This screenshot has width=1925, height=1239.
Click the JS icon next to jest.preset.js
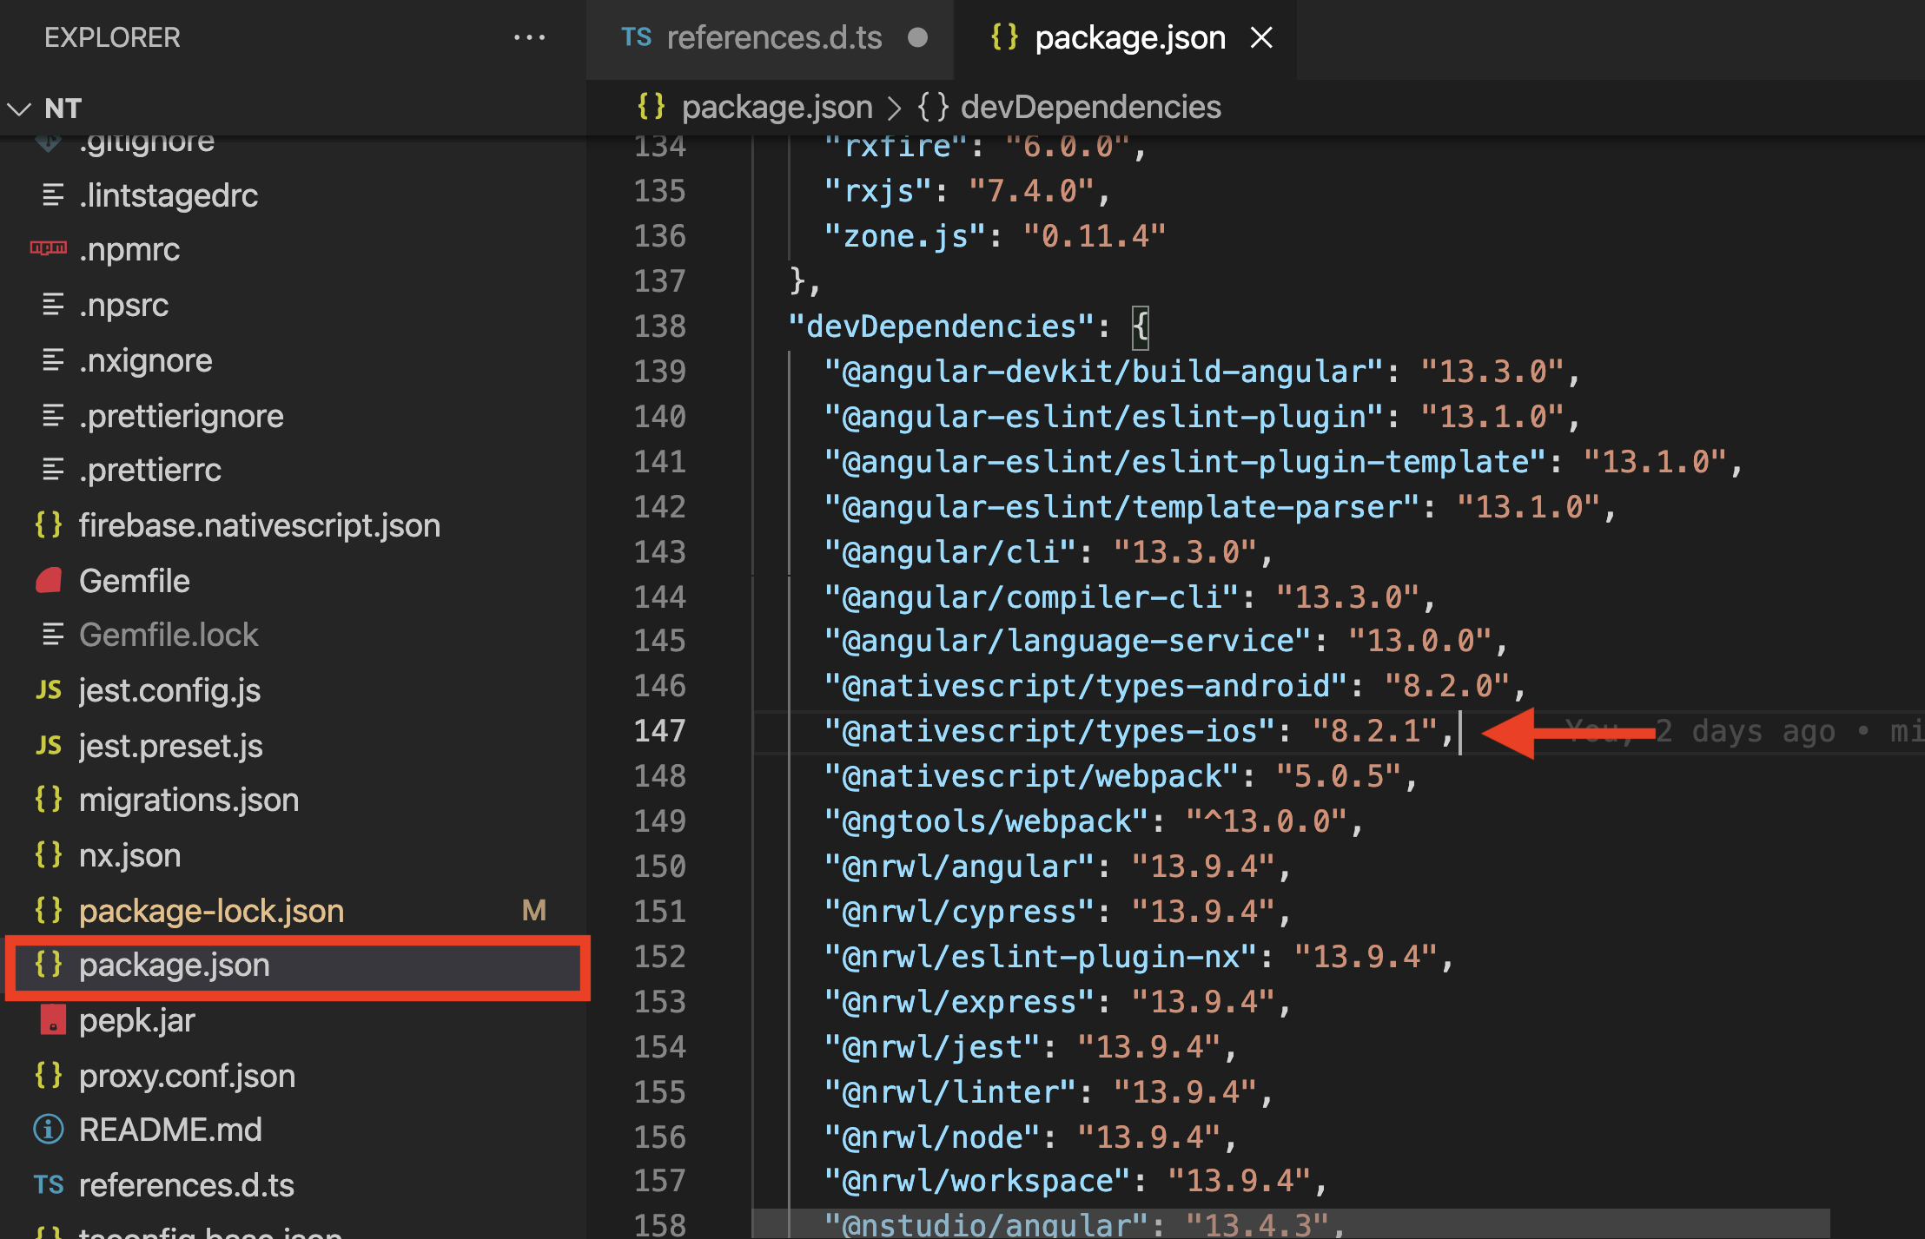point(49,746)
